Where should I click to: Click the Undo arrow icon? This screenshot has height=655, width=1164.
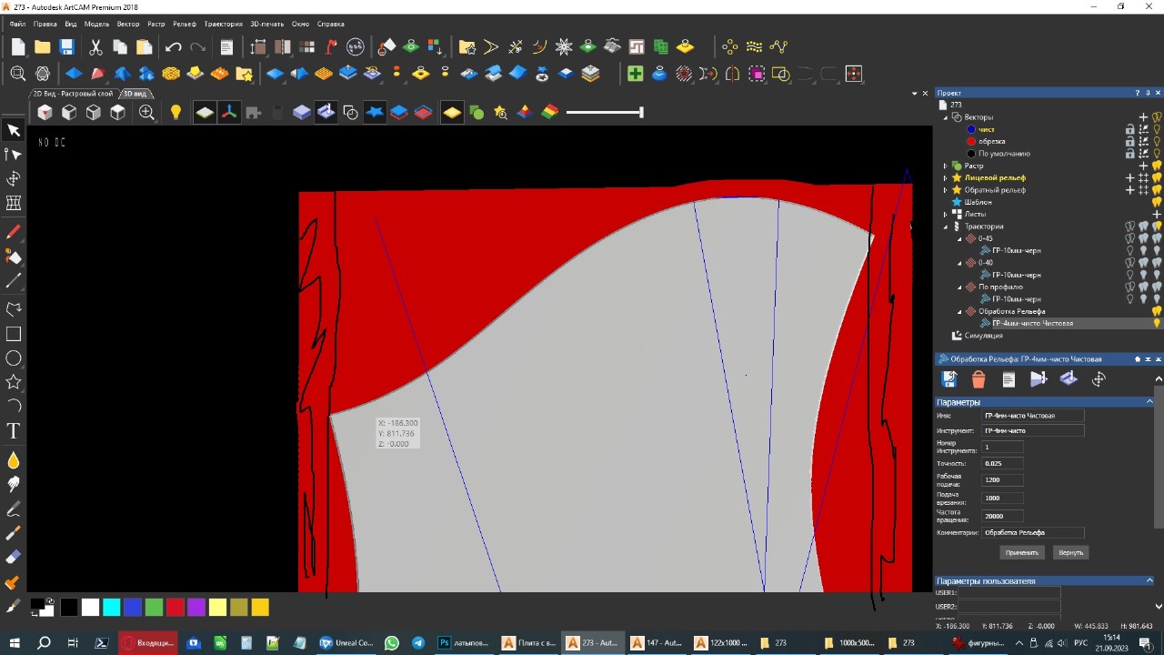pyautogui.click(x=173, y=46)
